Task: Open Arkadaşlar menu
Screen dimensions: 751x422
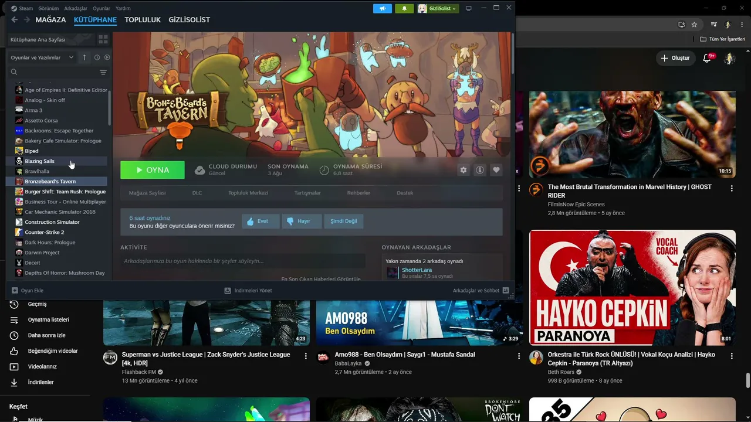Action: coord(76,8)
